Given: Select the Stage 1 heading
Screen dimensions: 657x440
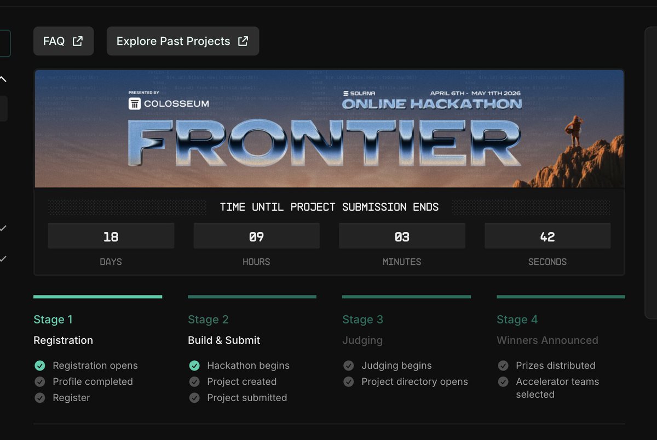Looking at the screenshot, I should [53, 320].
